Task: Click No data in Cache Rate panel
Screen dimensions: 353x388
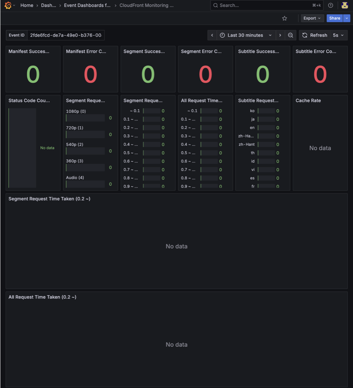Action: [320, 148]
